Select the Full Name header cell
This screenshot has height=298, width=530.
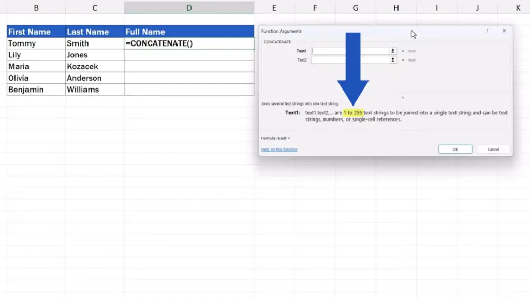[189, 32]
